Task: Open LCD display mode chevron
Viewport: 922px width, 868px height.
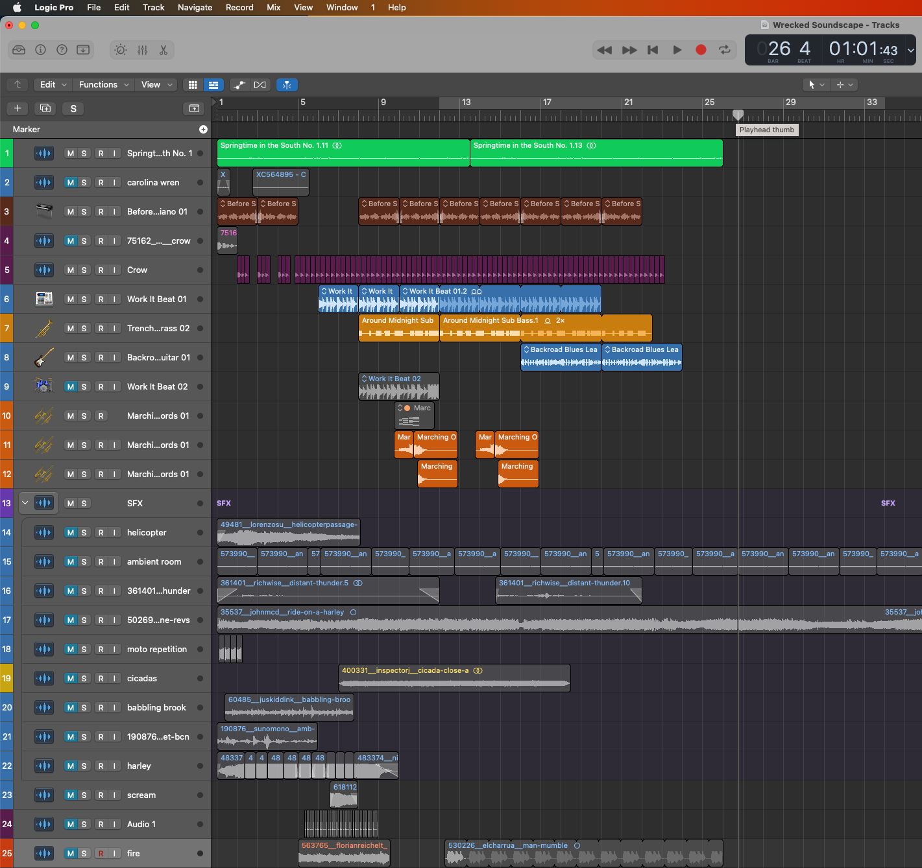Action: (x=910, y=50)
